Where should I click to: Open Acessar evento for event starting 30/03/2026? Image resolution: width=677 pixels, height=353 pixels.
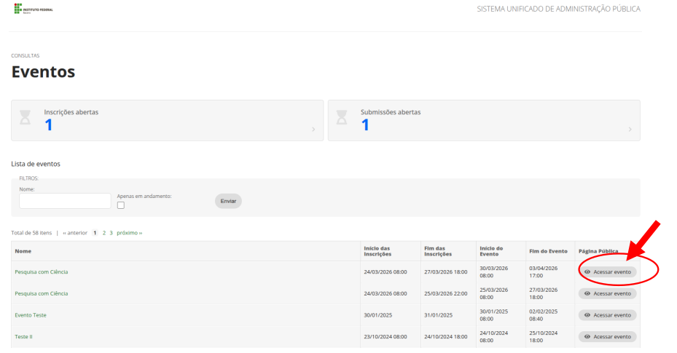(608, 272)
